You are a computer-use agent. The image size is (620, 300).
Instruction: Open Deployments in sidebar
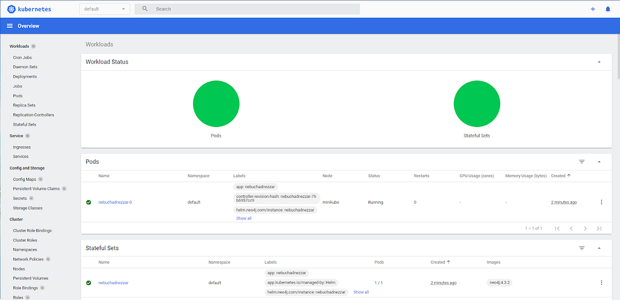pyautogui.click(x=25, y=77)
